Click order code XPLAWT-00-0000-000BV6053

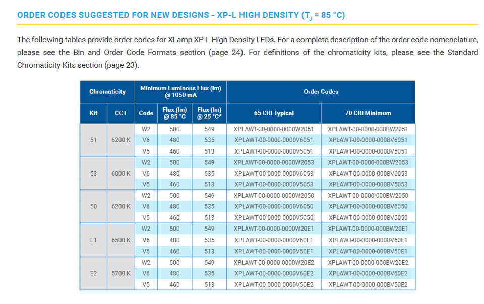368,174
